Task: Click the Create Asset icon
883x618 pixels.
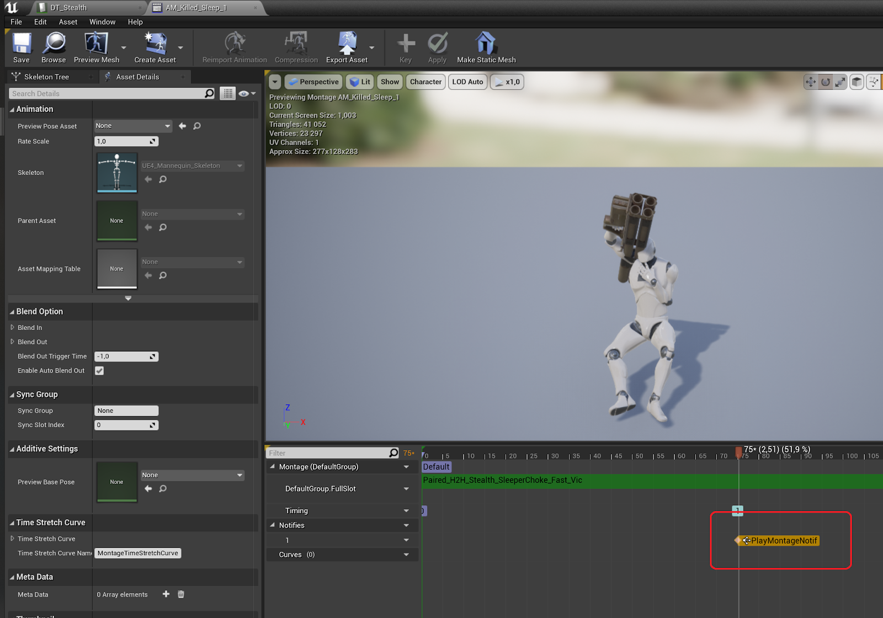Action: tap(155, 44)
